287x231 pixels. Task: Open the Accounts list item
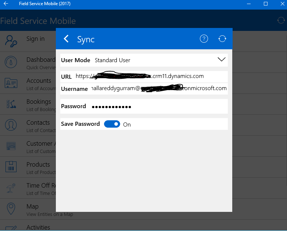click(28, 83)
